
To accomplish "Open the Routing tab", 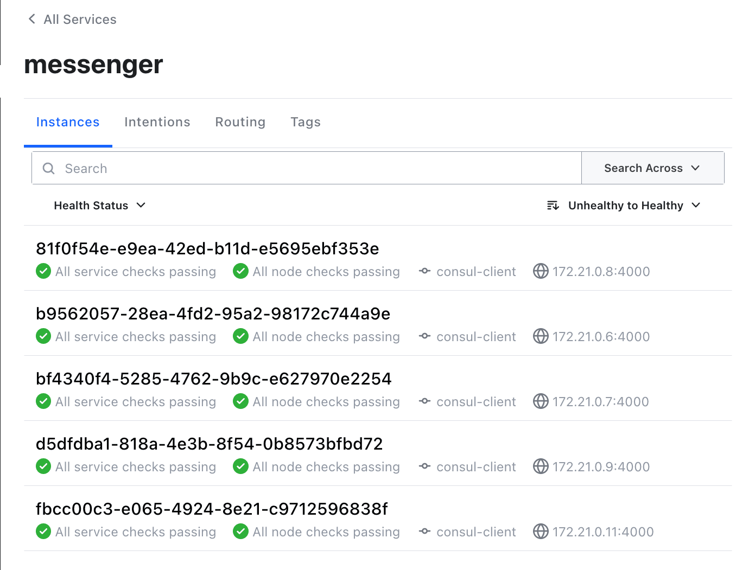I will (x=240, y=122).
